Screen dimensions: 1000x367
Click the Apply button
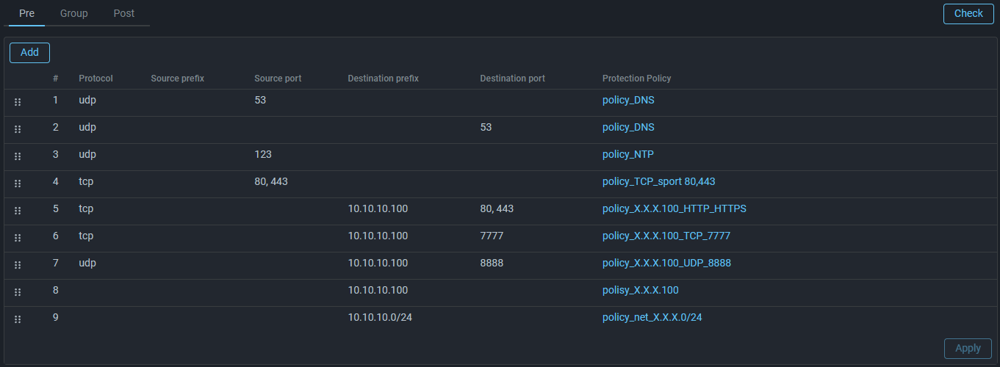pyautogui.click(x=968, y=348)
